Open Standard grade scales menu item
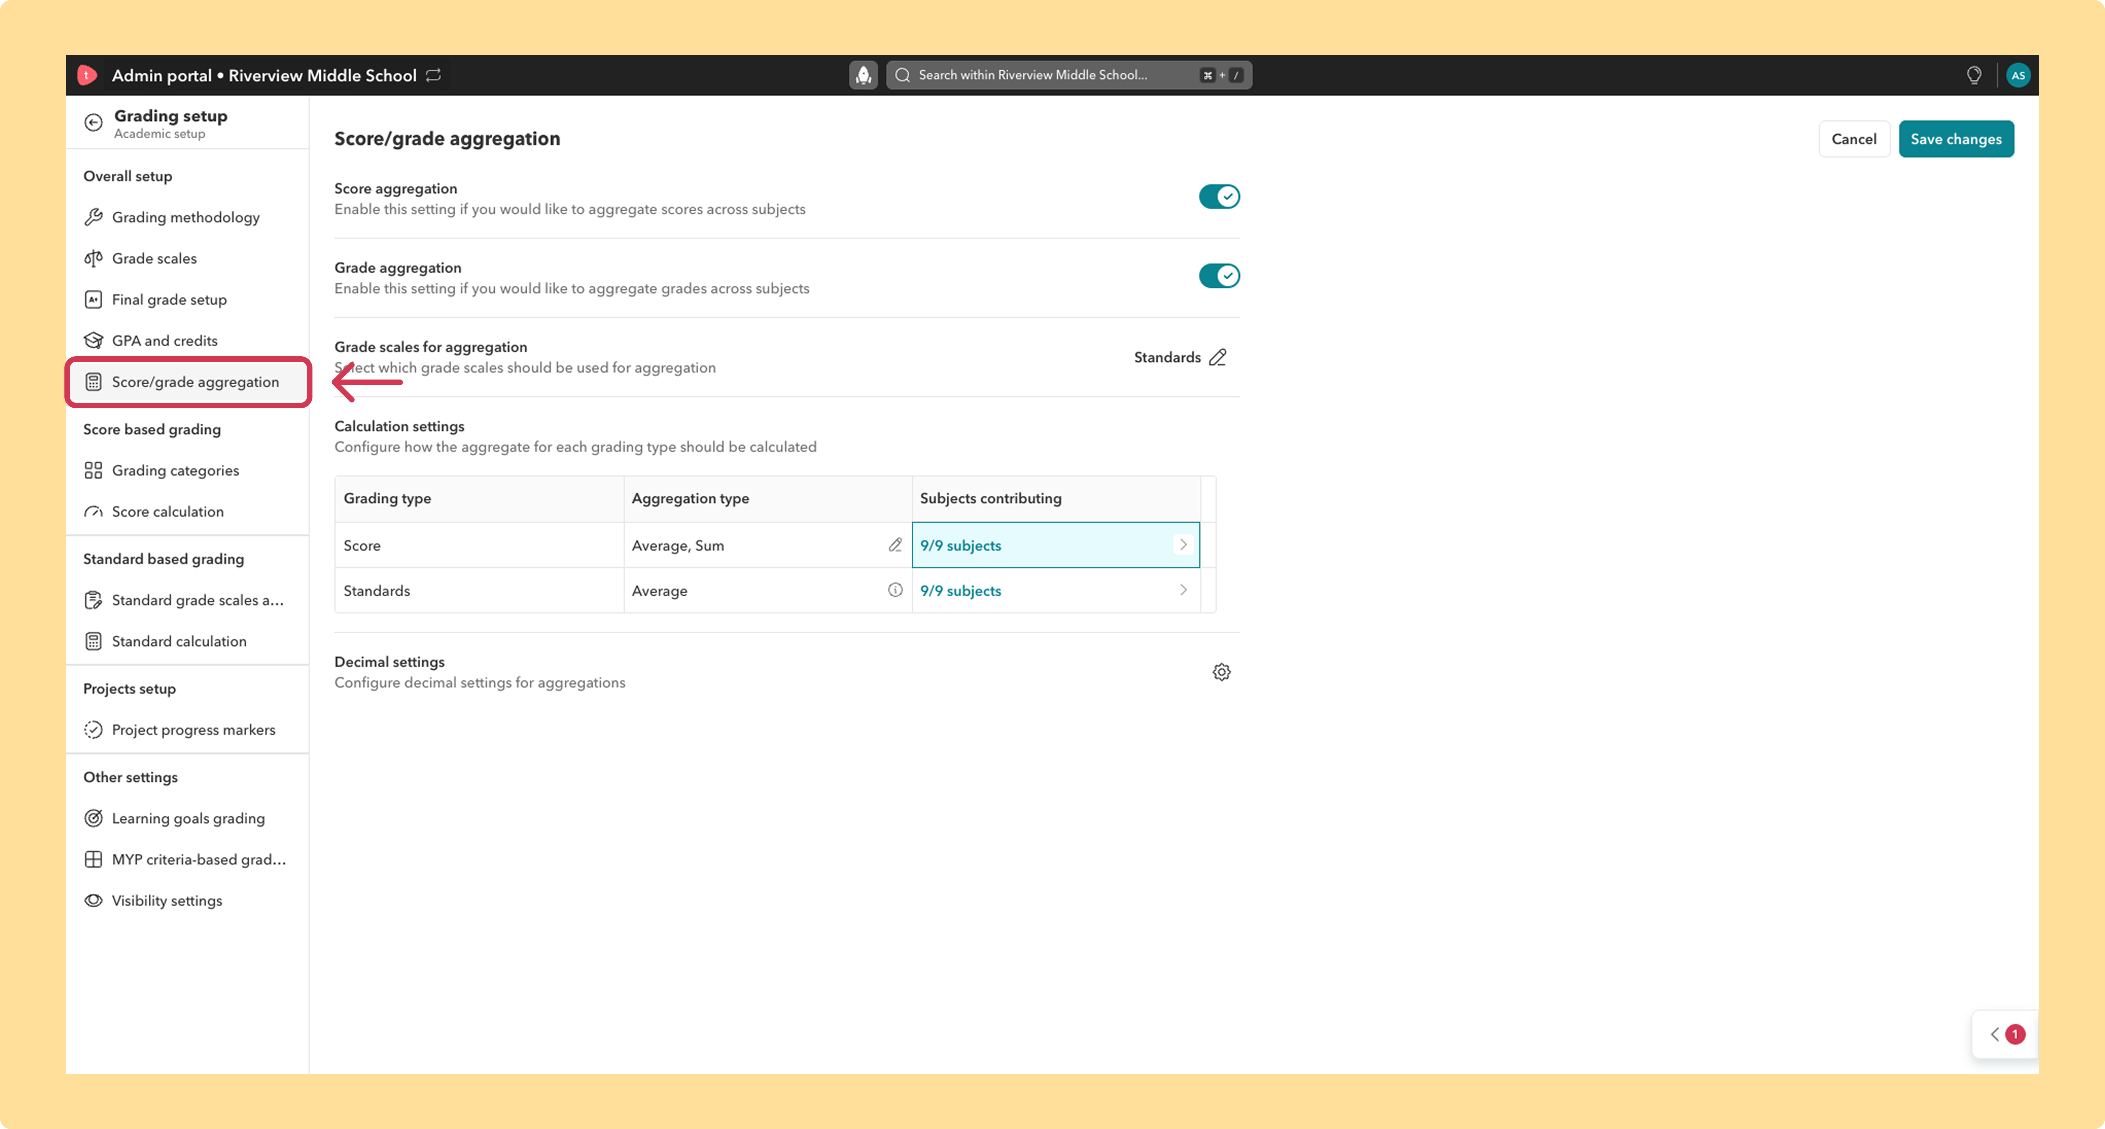The width and height of the screenshot is (2105, 1129). 187,600
